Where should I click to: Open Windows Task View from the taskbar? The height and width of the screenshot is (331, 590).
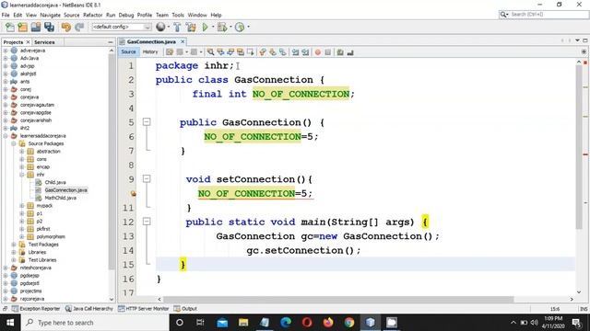[200, 323]
